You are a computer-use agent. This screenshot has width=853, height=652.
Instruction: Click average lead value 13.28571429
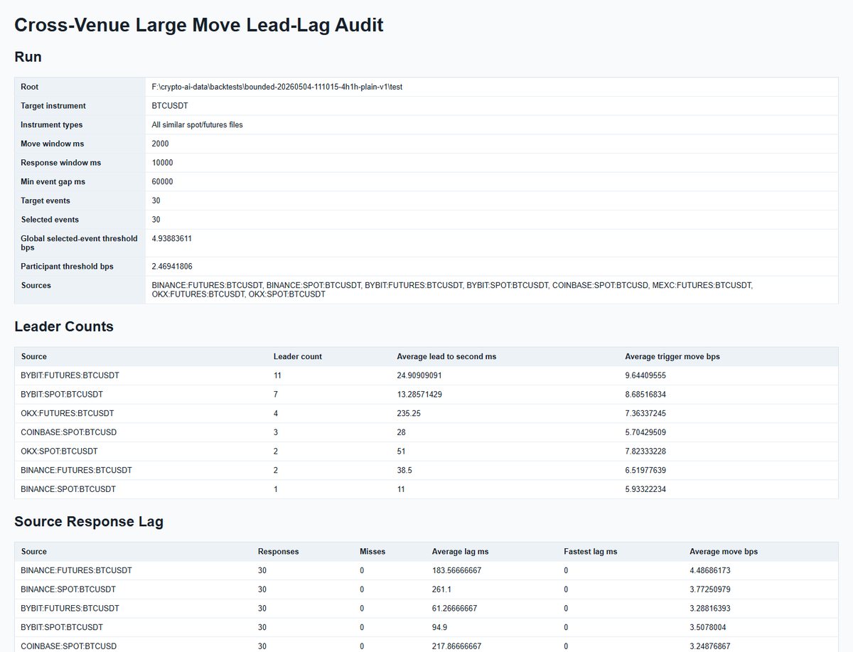pyautogui.click(x=419, y=394)
